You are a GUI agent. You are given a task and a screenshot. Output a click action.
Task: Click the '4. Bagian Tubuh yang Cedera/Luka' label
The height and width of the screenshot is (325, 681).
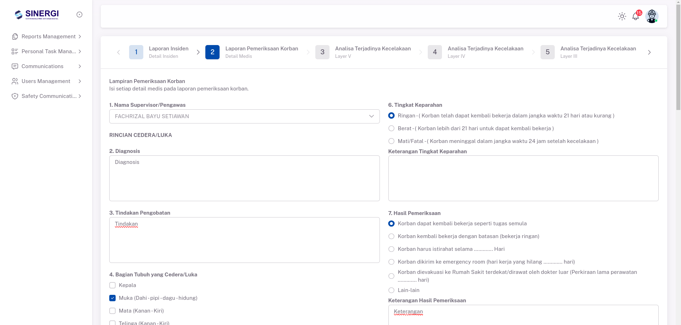tap(153, 275)
